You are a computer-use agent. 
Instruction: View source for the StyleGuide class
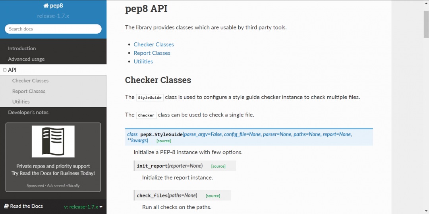(164, 141)
